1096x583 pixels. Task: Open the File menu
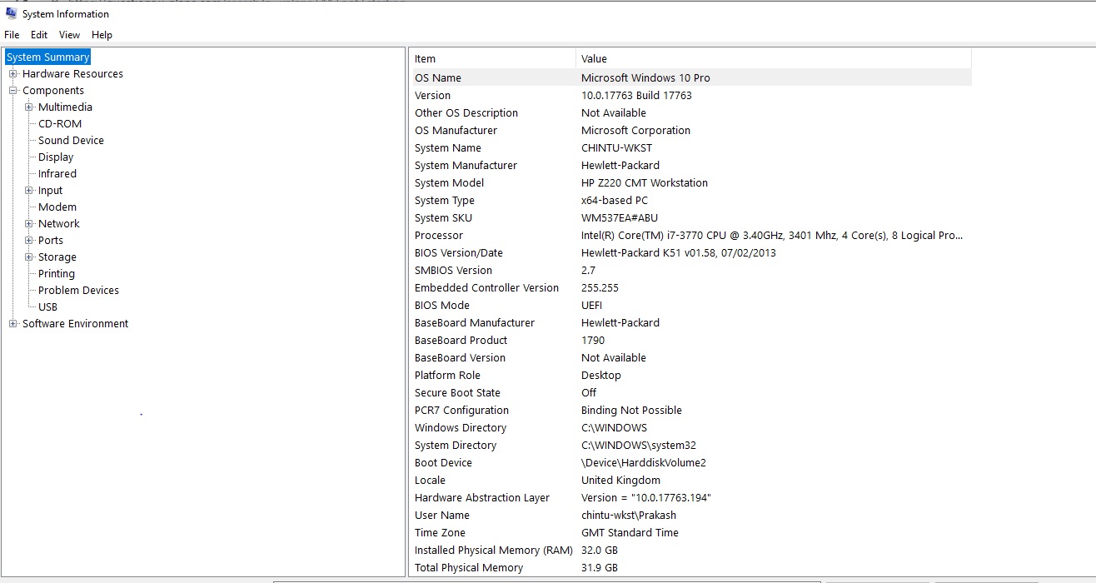point(12,35)
